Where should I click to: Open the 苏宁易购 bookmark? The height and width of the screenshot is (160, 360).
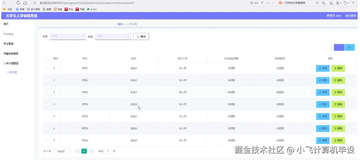pyautogui.click(x=34, y=9)
